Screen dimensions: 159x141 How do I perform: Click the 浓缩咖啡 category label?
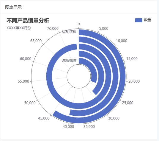click(69, 60)
